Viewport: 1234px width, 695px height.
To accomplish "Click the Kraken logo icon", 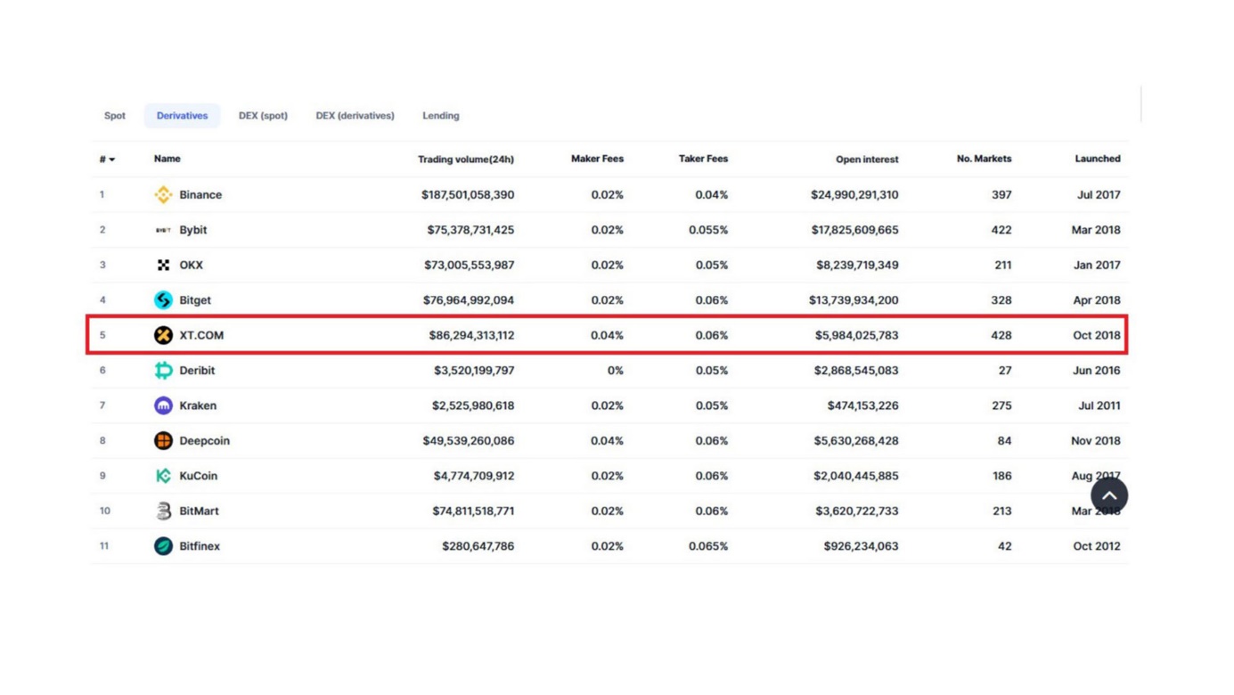I will click(x=163, y=405).
